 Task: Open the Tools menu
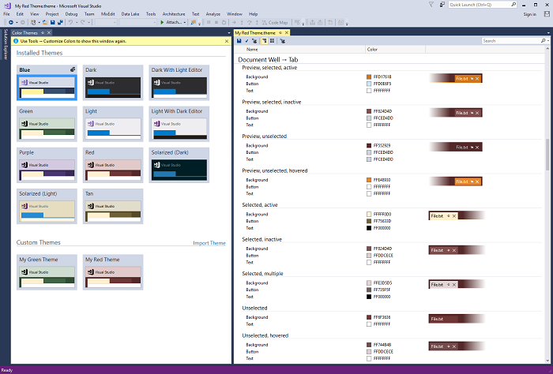click(x=151, y=14)
